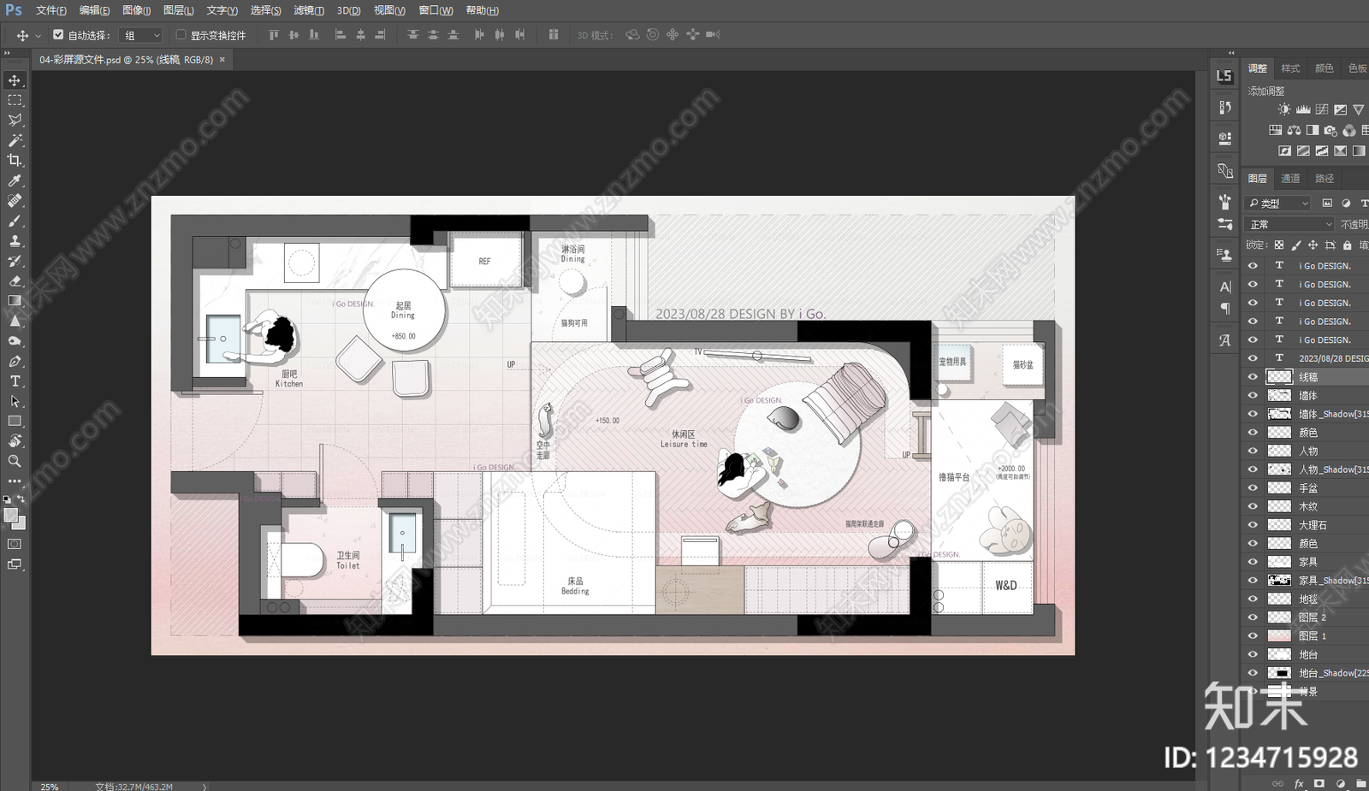Select the Zoom tool
The height and width of the screenshot is (791, 1369).
pyautogui.click(x=15, y=461)
